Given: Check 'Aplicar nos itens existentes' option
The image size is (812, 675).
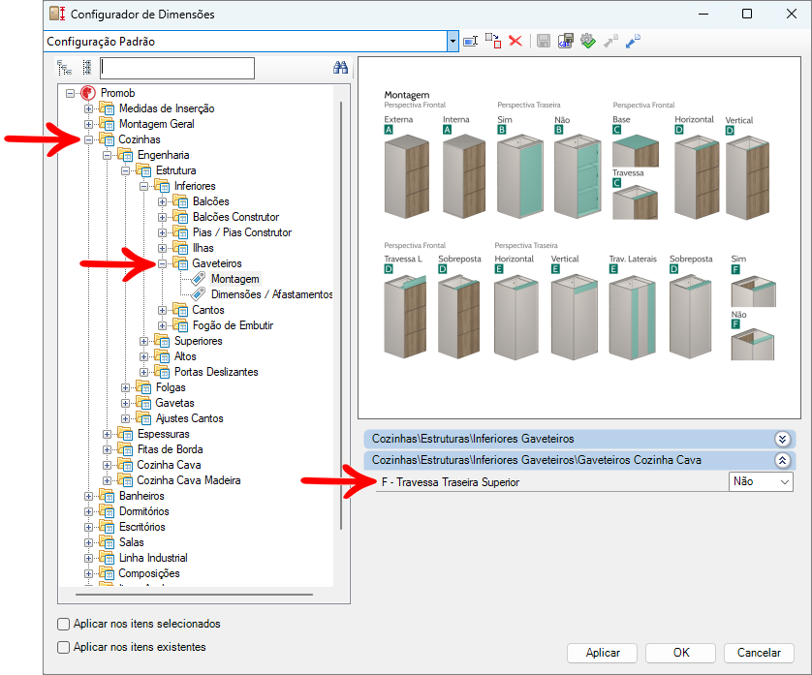Looking at the screenshot, I should click(x=64, y=648).
